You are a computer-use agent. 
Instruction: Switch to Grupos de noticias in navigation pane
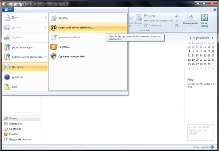(21, 139)
